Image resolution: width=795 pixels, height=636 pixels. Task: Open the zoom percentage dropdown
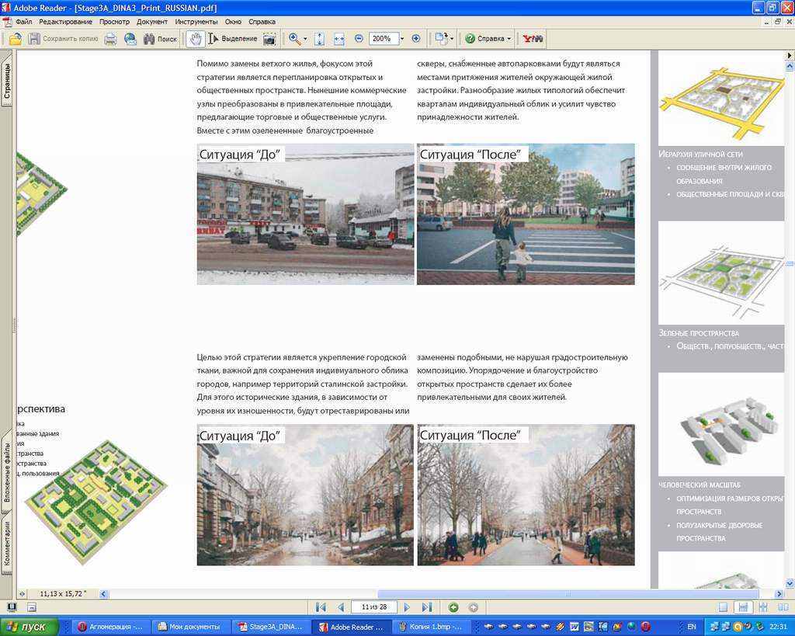(401, 39)
